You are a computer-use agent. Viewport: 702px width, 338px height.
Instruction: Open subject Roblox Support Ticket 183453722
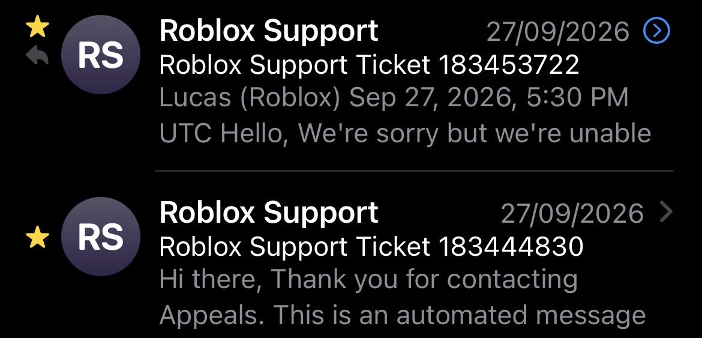point(370,65)
